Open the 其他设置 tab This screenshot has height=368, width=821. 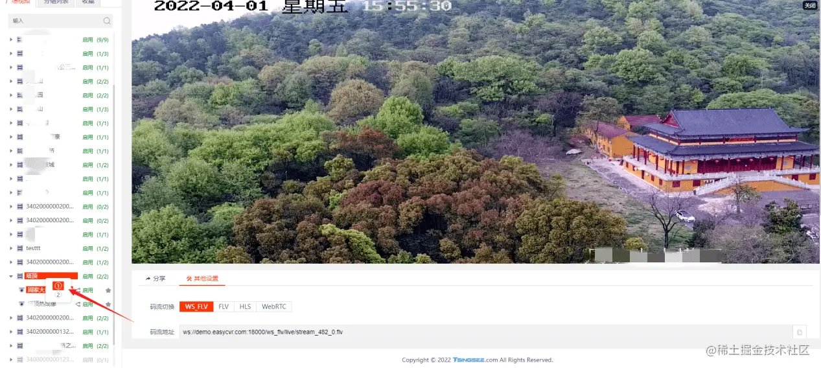click(202, 278)
